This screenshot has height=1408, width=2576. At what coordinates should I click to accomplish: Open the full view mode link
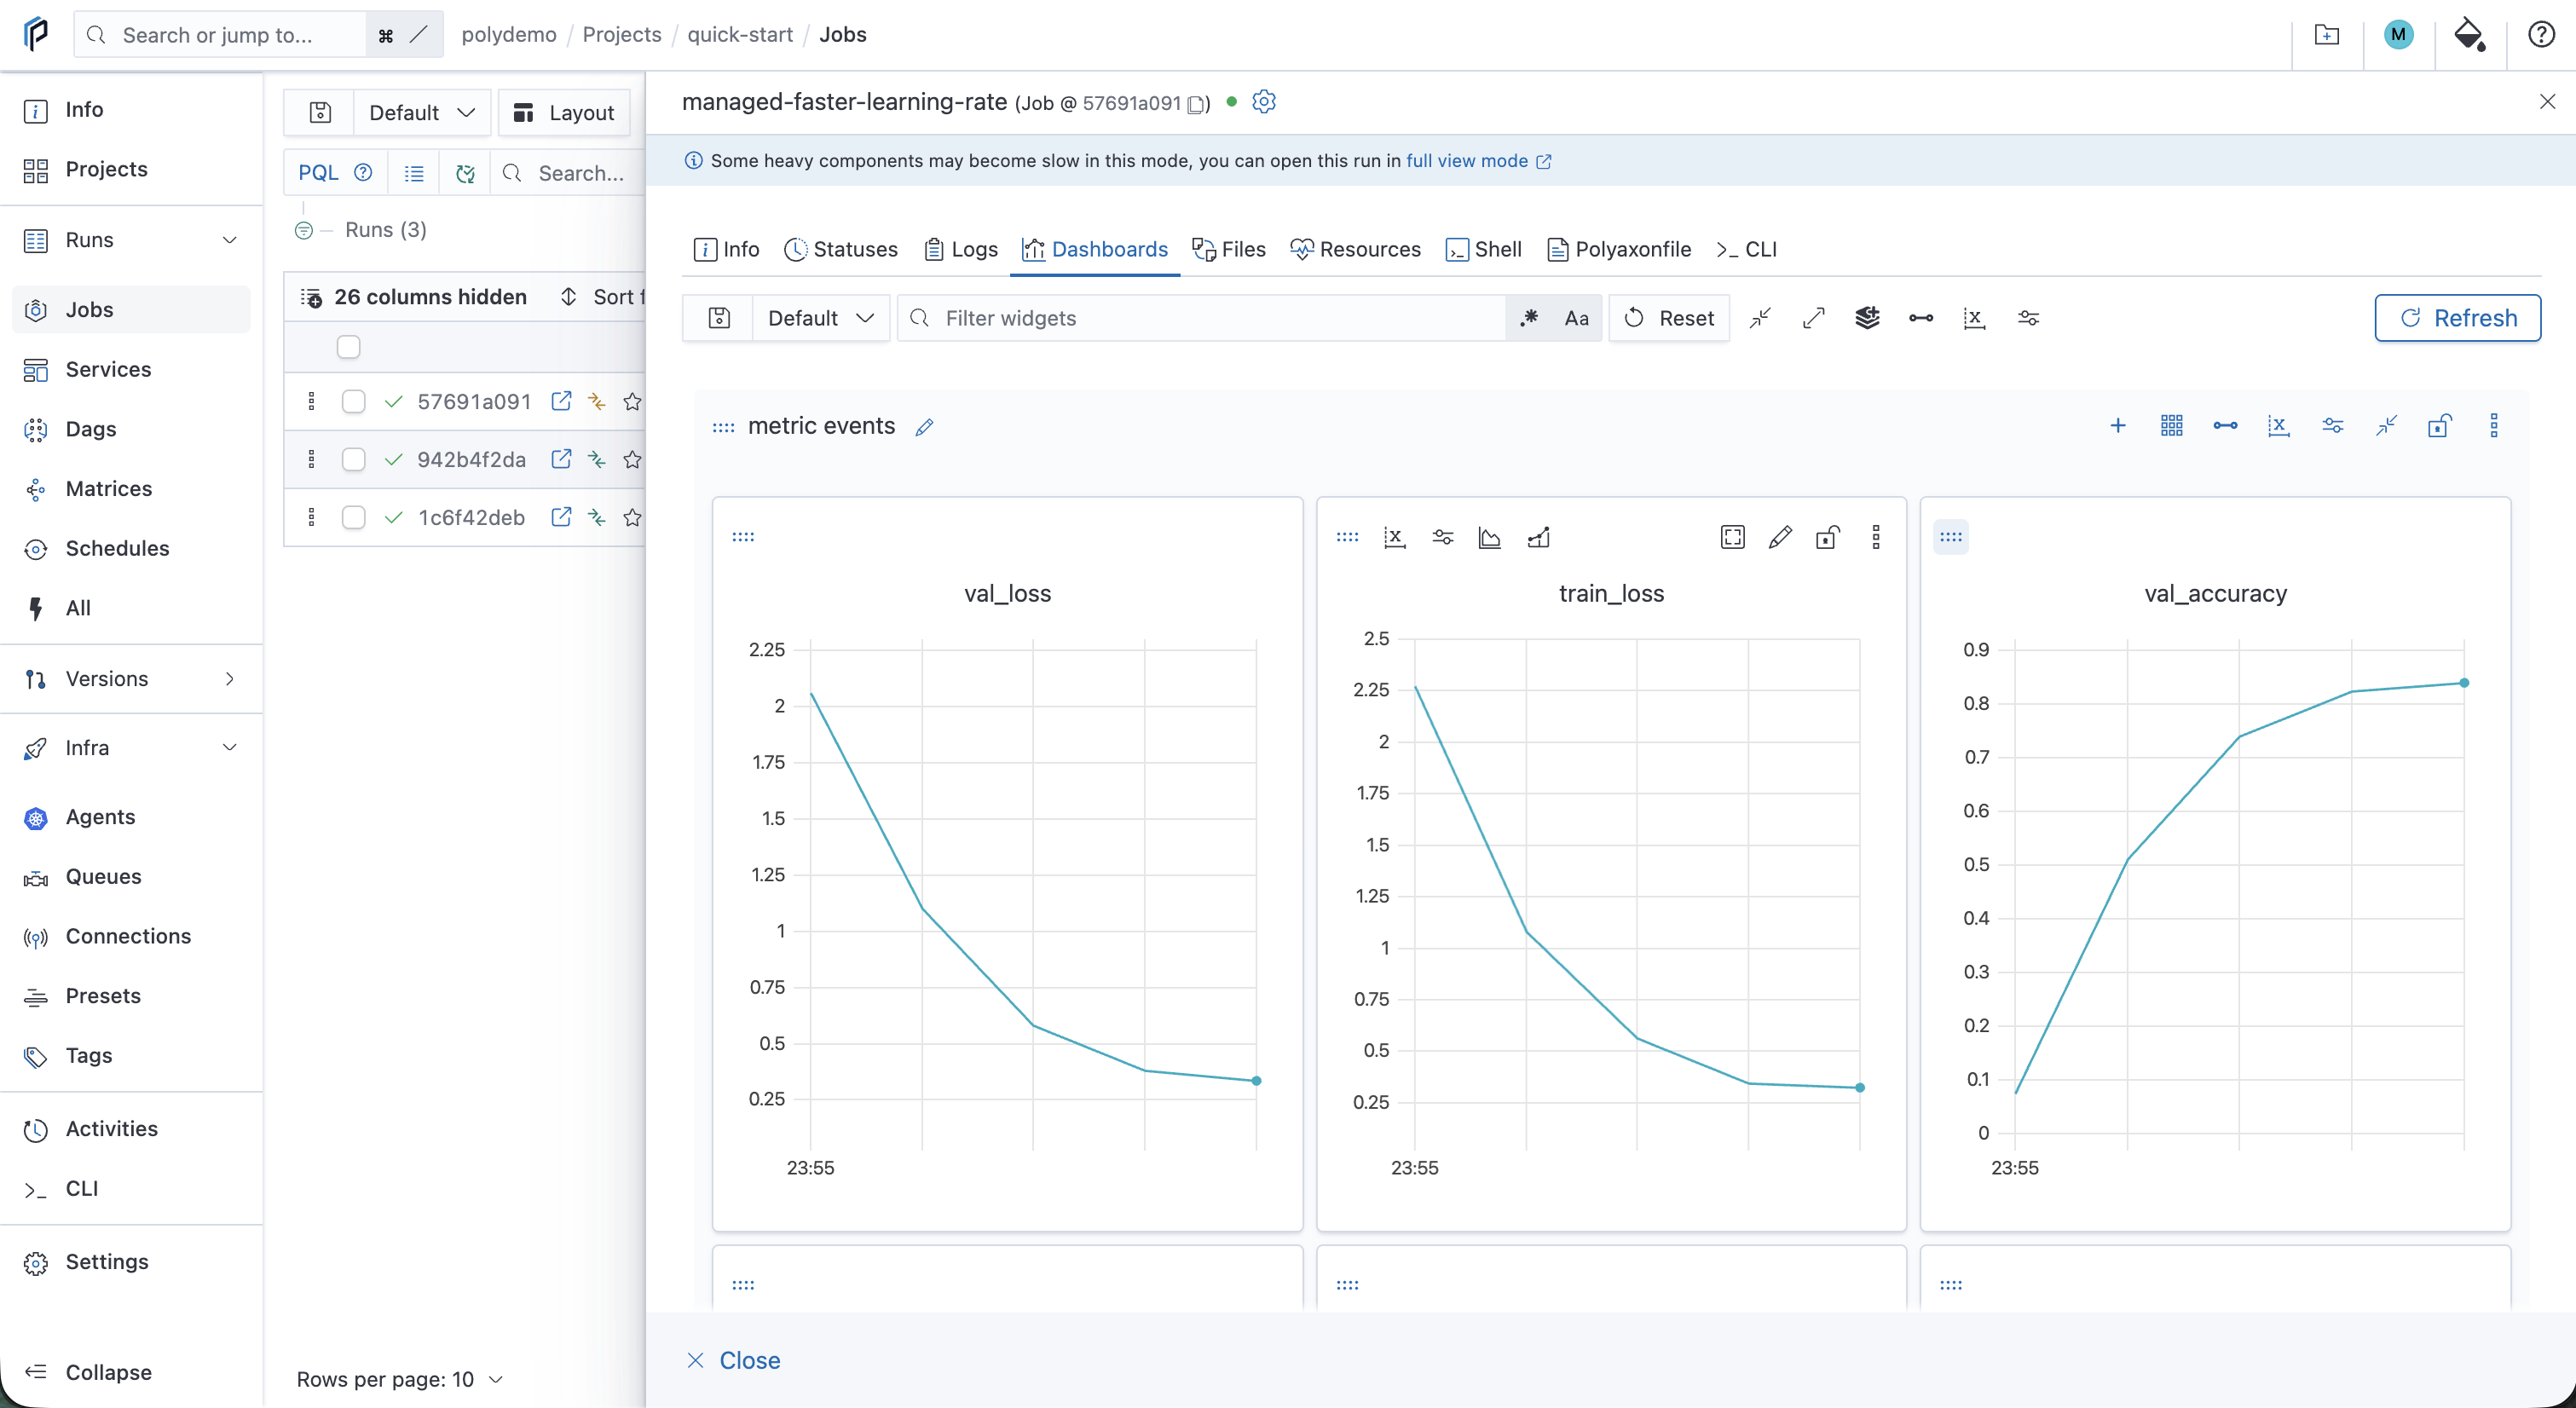point(1478,161)
